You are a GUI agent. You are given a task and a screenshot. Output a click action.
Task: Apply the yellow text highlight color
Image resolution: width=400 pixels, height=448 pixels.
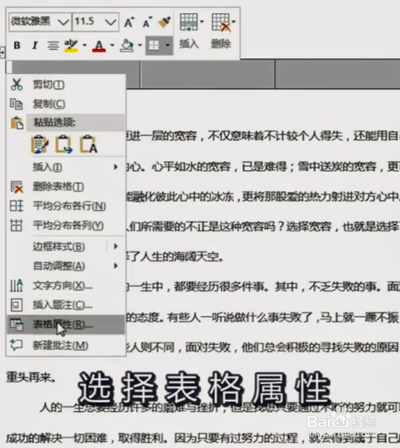71,45
